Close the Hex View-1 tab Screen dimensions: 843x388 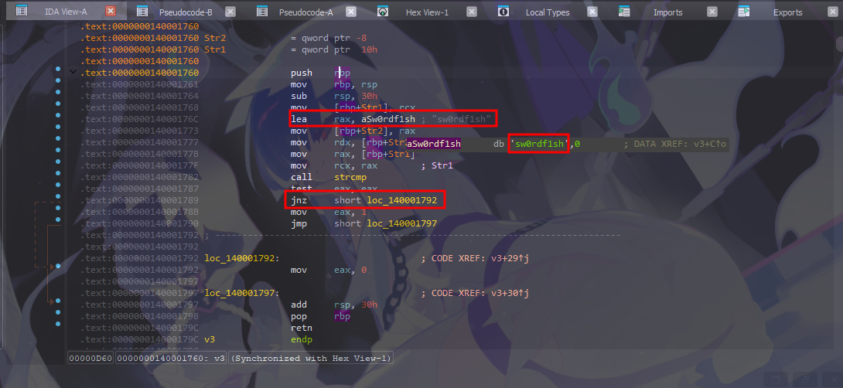(x=472, y=12)
